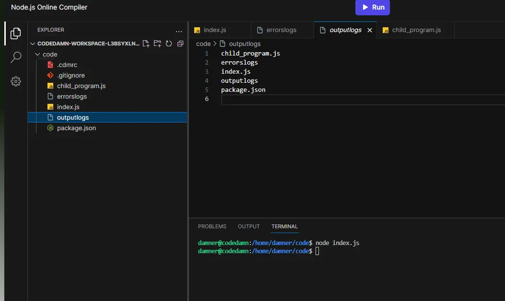Open child_program.js in explorer tree
The image size is (505, 301).
(107, 86)
